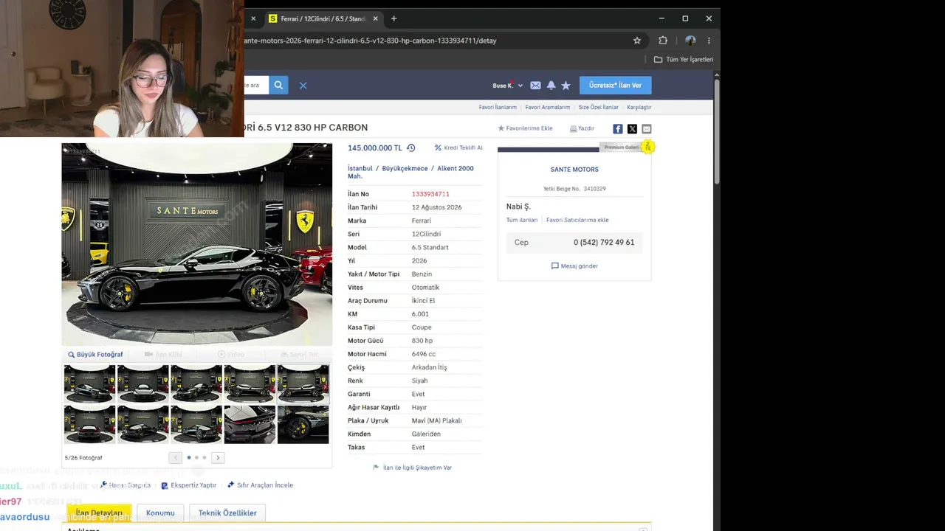Image resolution: width=945 pixels, height=531 pixels.
Task: Click the first pagination dot under thumbnails
Action: click(x=189, y=458)
